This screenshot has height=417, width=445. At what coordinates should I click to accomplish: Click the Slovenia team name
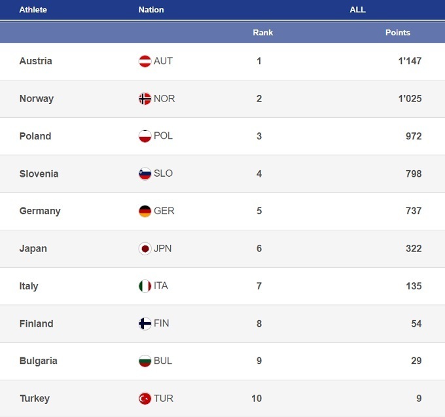(x=39, y=174)
